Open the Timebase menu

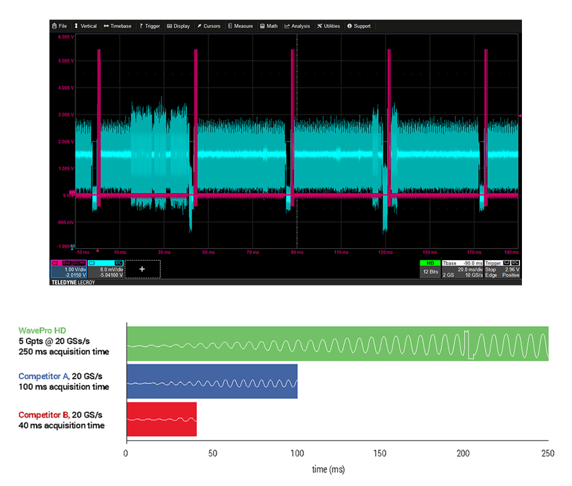tap(117, 26)
